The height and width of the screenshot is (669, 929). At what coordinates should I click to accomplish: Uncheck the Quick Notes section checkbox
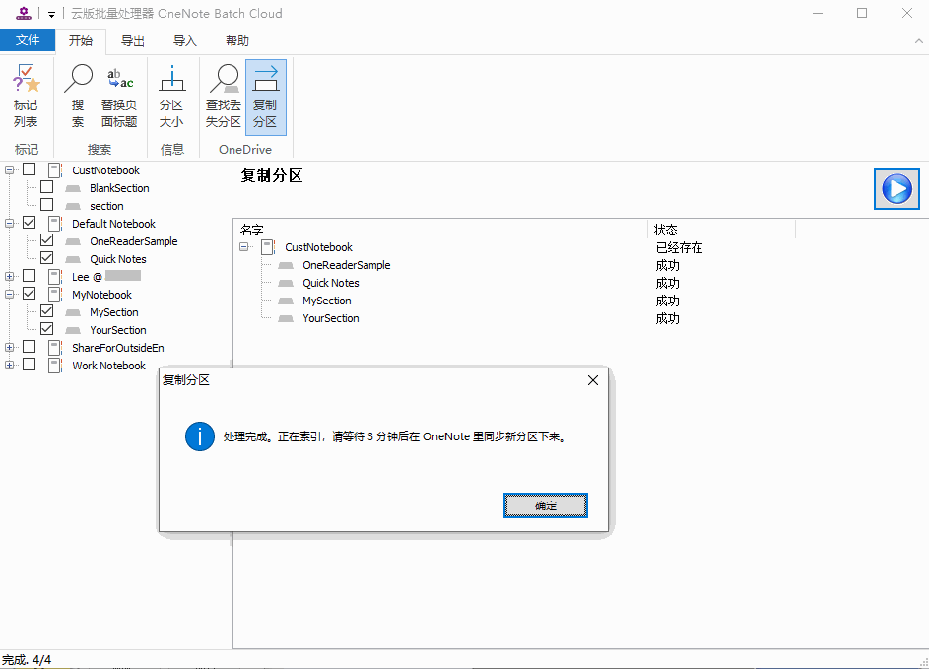click(x=47, y=259)
